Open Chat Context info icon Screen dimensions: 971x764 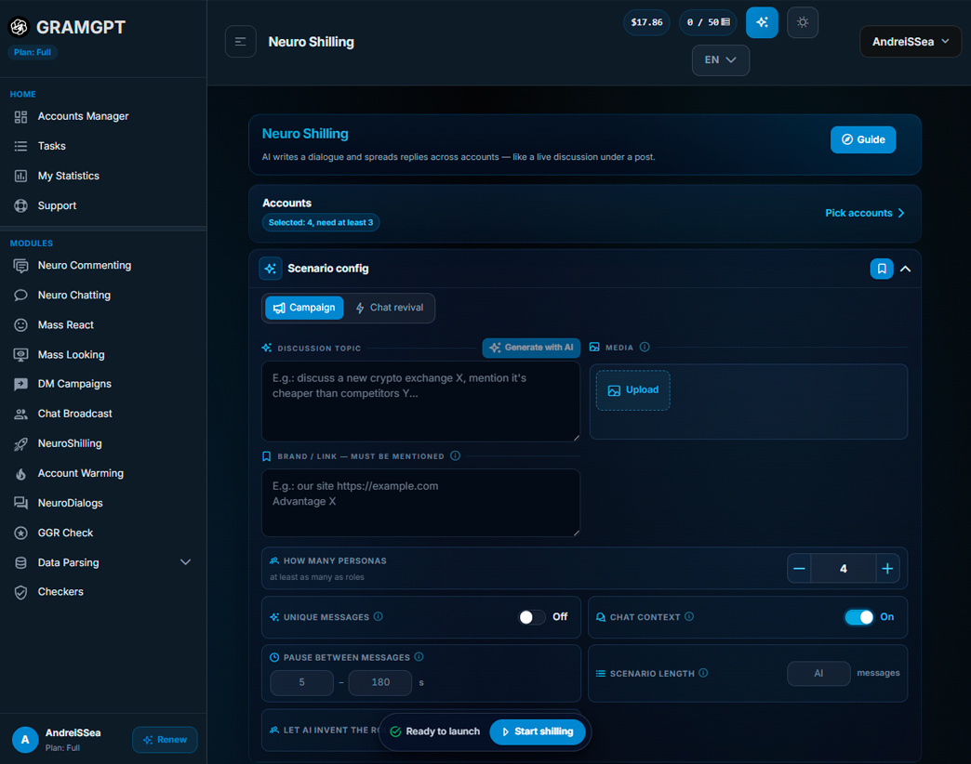(x=689, y=617)
